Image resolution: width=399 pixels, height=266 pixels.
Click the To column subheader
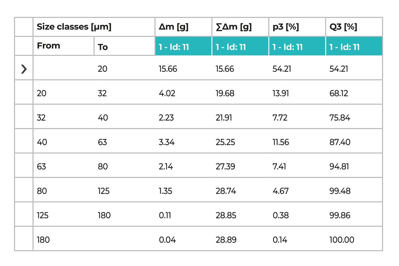pos(103,47)
